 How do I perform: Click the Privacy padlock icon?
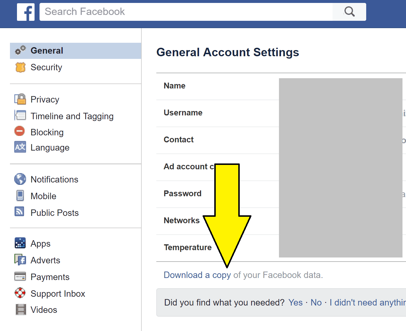(x=20, y=99)
